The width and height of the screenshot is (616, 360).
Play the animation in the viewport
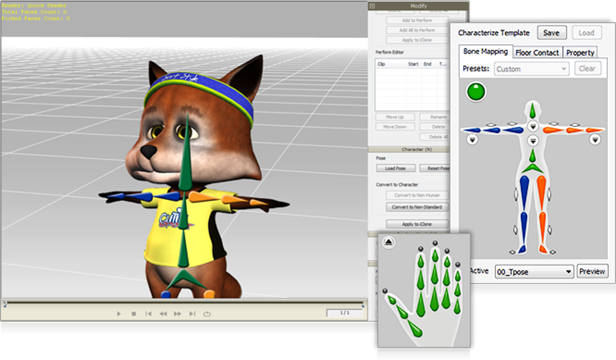point(119,313)
